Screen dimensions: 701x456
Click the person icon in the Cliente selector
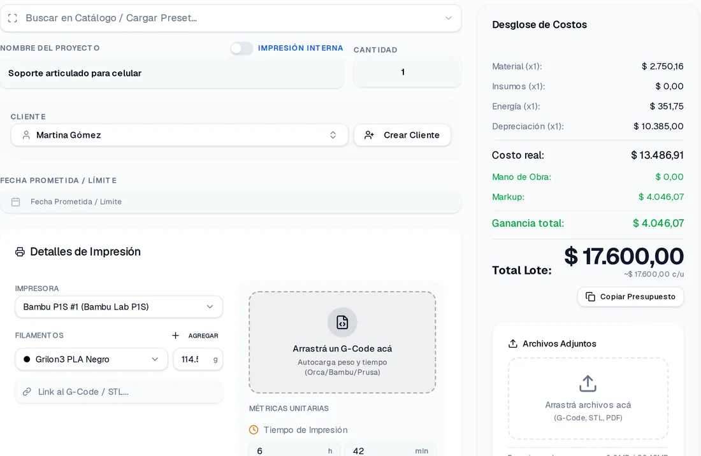pos(26,135)
